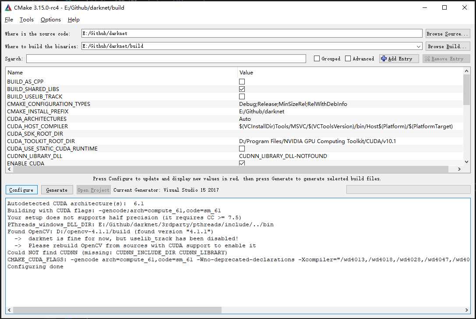This screenshot has width=476, height=319.
Task: Select the CUDNN_LIBRARY_DLL entry name
Action: coord(35,156)
